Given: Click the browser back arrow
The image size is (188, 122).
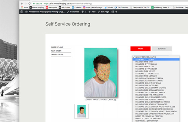Looking at the screenshot, I should pos(22,3).
